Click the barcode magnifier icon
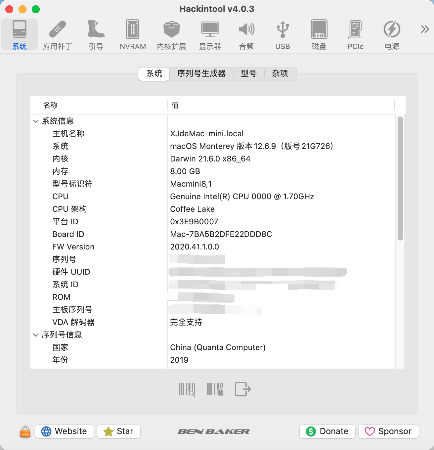This screenshot has width=434, height=450. [187, 389]
